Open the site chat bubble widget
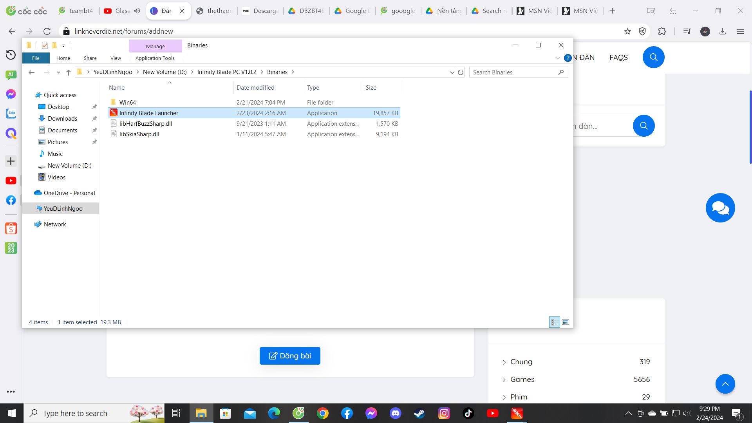The image size is (752, 423). (720, 208)
